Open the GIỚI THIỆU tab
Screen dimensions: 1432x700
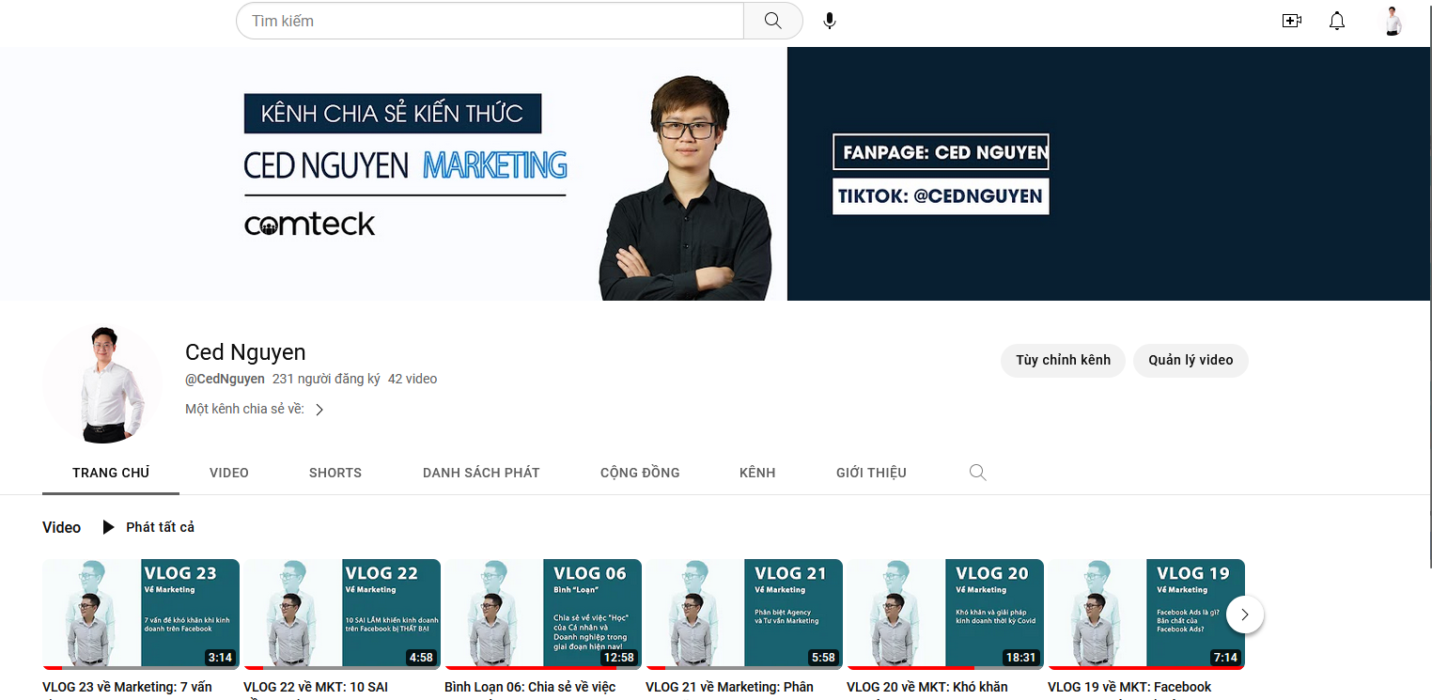coord(871,473)
